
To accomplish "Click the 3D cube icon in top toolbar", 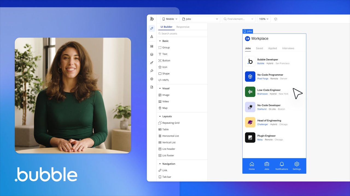I will point(276,19).
